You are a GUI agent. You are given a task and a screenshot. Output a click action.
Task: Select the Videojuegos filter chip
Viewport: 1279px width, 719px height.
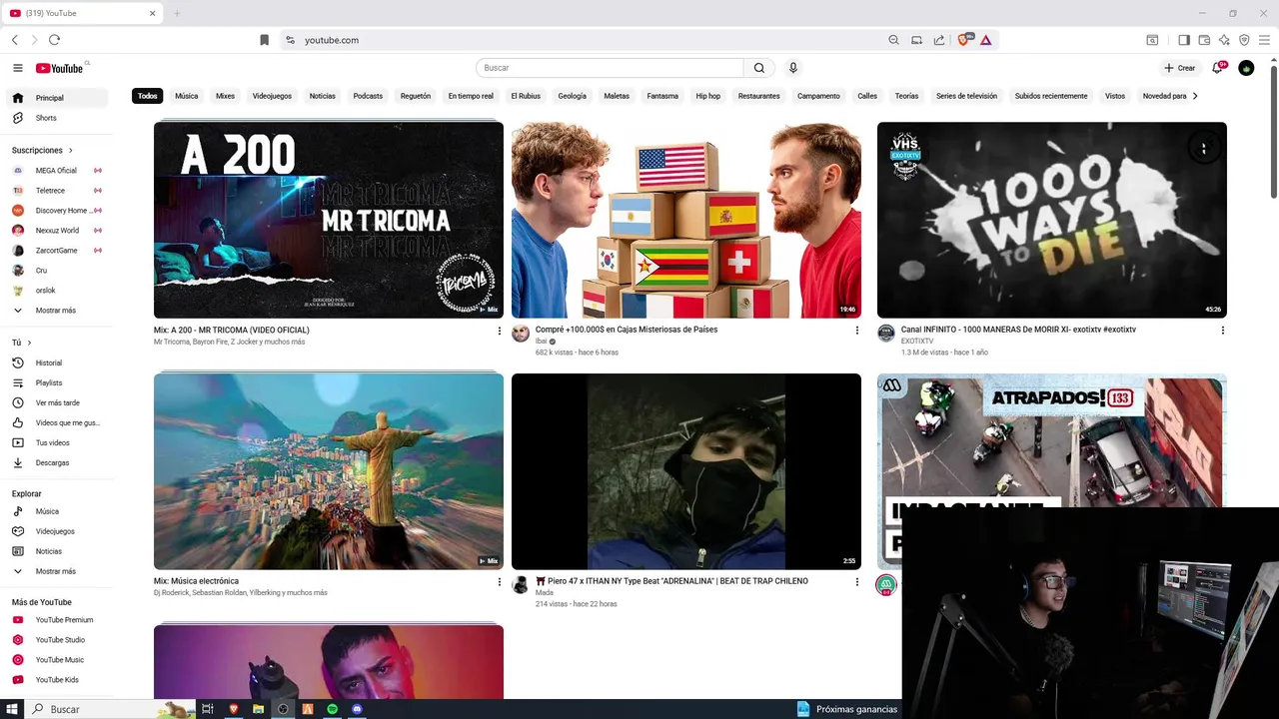coord(272,96)
